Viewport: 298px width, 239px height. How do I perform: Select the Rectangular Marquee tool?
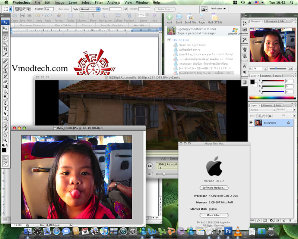point(5,34)
